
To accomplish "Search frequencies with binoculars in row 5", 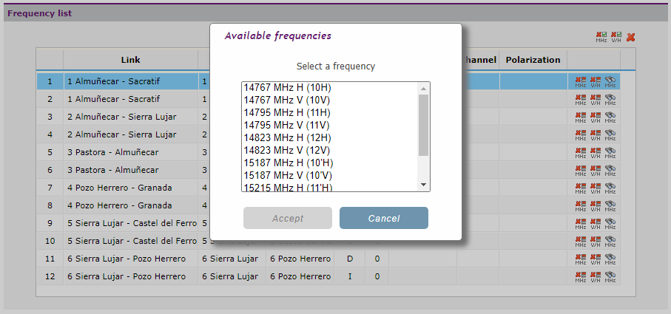I will [610, 152].
